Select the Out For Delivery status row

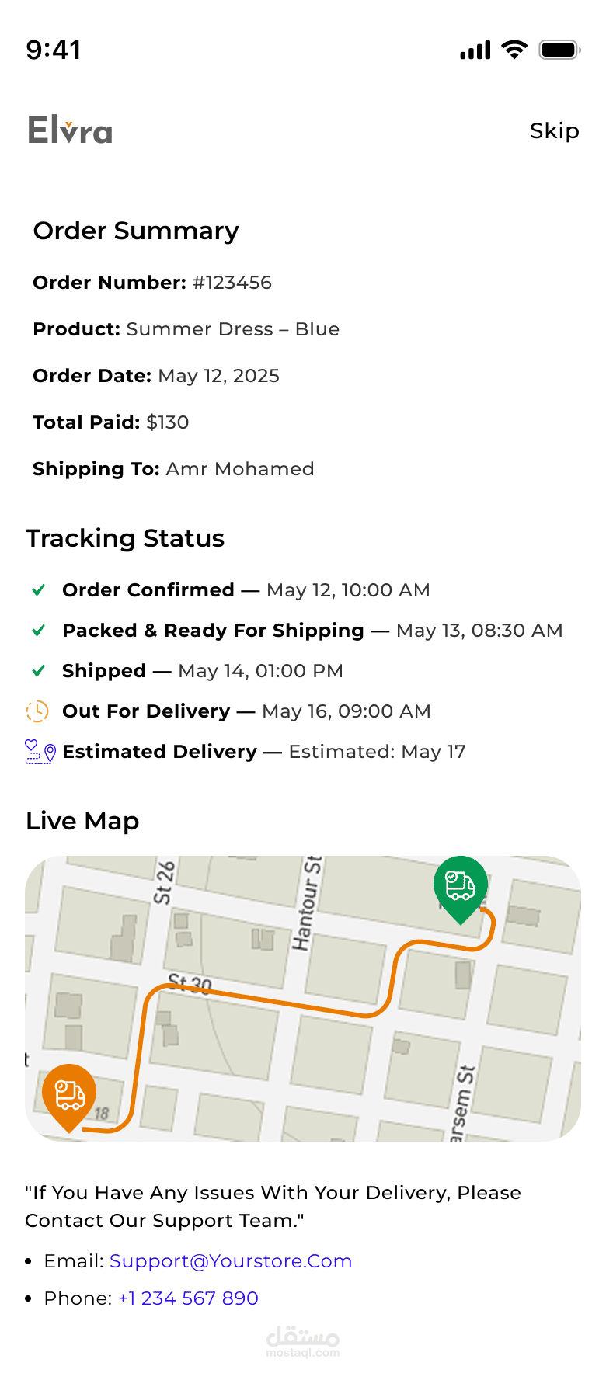pyautogui.click(x=246, y=711)
